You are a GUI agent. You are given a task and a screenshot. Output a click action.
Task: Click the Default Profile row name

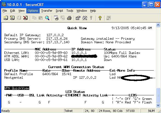pos(19,74)
